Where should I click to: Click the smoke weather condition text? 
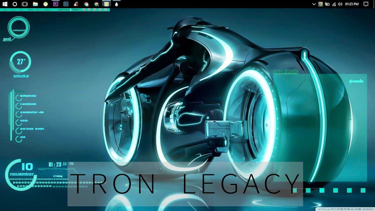pos(21,76)
